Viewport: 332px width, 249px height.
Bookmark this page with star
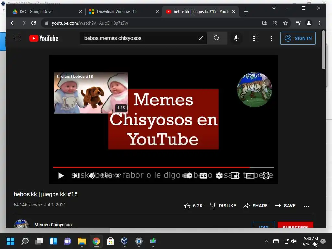285,23
